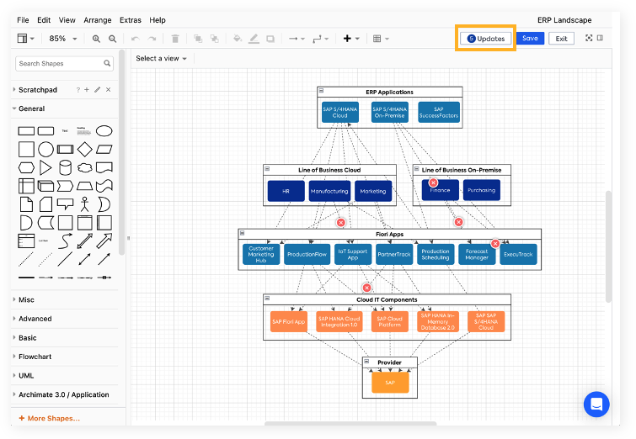The image size is (636, 439).
Task: Select the diamond shape in General palette
Action: [x=84, y=149]
